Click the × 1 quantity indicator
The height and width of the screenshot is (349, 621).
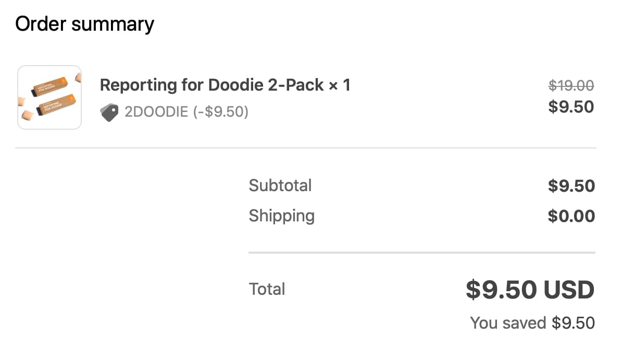(339, 85)
